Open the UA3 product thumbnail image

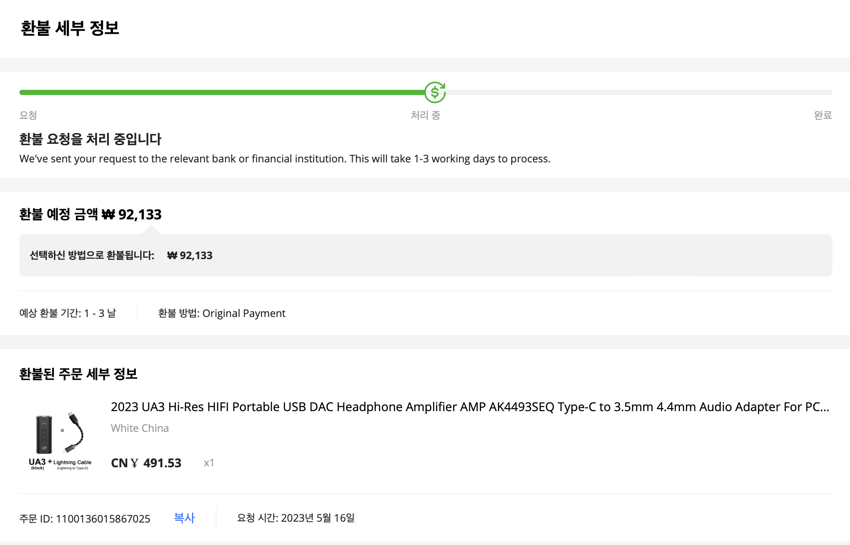60,440
